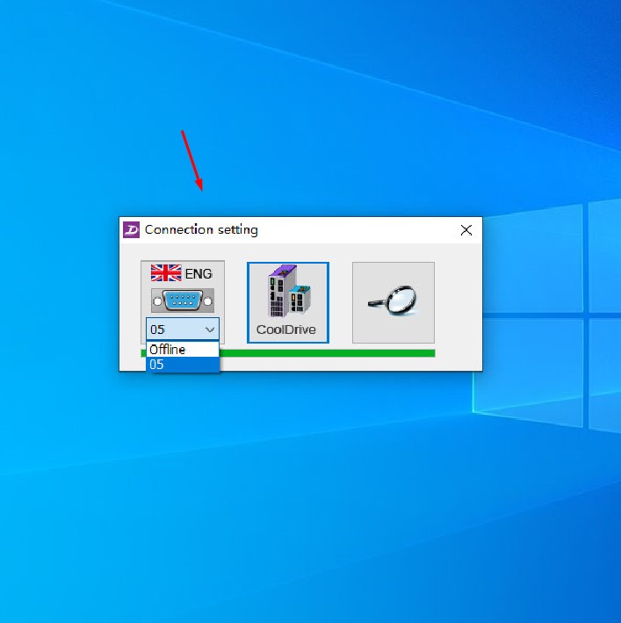Screen dimensions: 621x623
Task: Click the magnifying glass search button
Action: [x=394, y=302]
